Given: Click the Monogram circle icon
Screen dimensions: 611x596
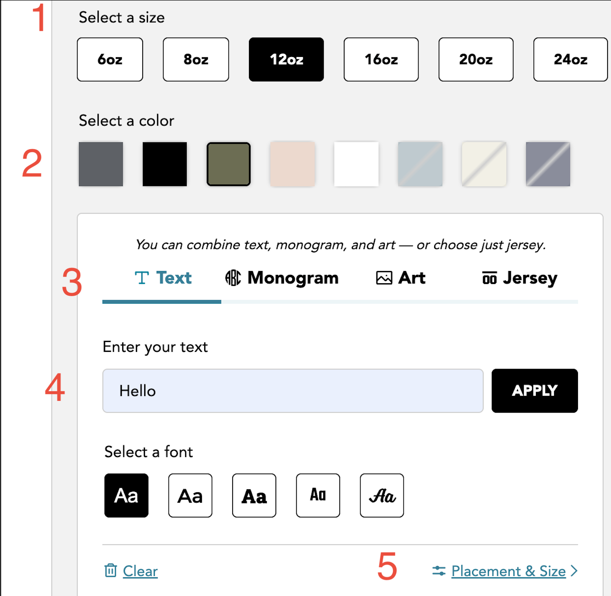Looking at the screenshot, I should click(x=233, y=278).
